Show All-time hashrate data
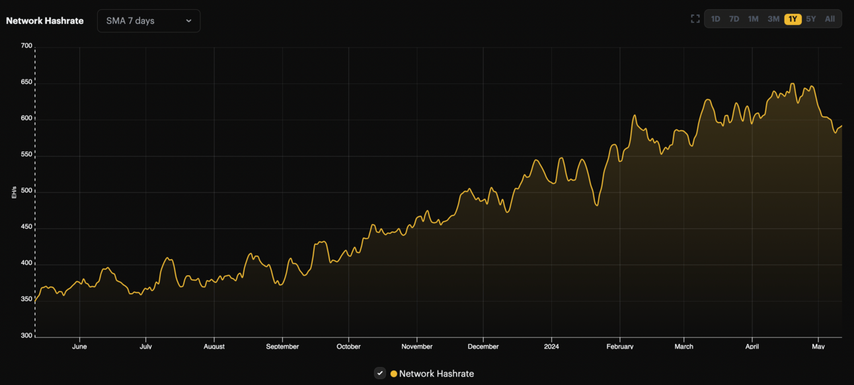 coord(830,19)
